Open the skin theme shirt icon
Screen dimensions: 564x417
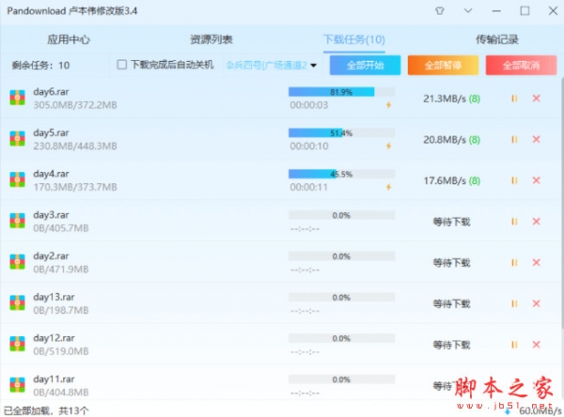coord(440,10)
